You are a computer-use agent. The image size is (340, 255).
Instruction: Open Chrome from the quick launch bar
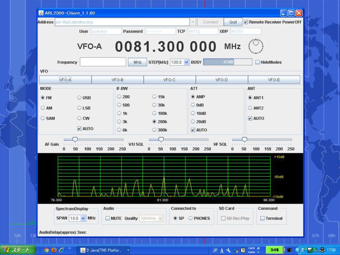click(x=46, y=250)
